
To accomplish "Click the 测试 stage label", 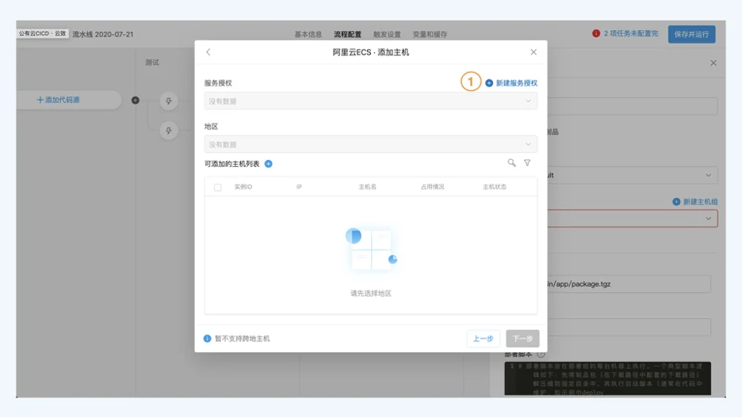I will tap(152, 63).
